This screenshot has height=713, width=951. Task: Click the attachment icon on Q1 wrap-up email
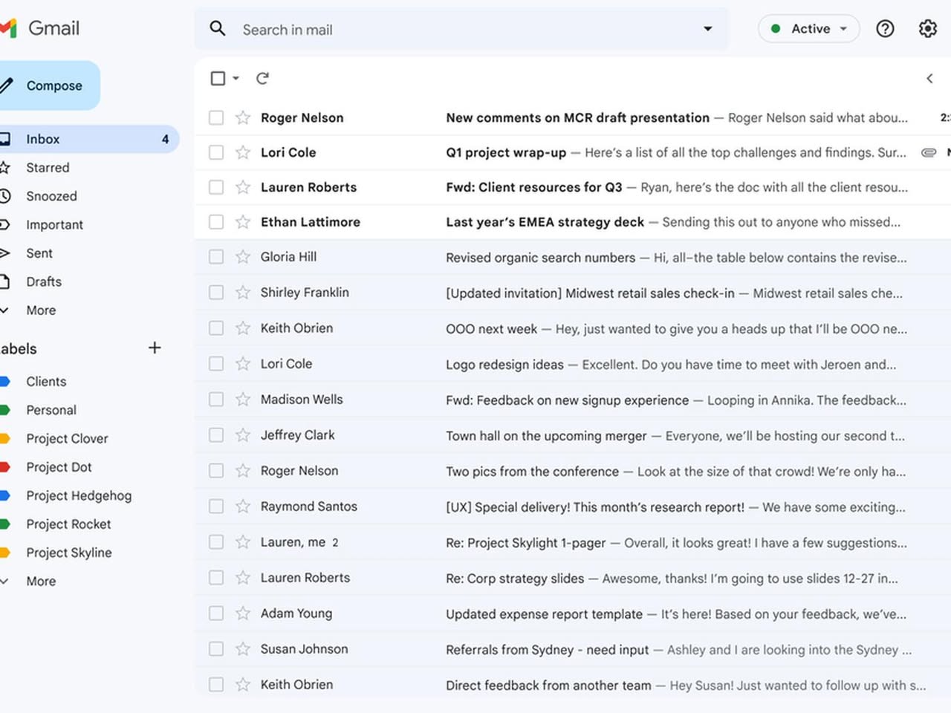(928, 152)
